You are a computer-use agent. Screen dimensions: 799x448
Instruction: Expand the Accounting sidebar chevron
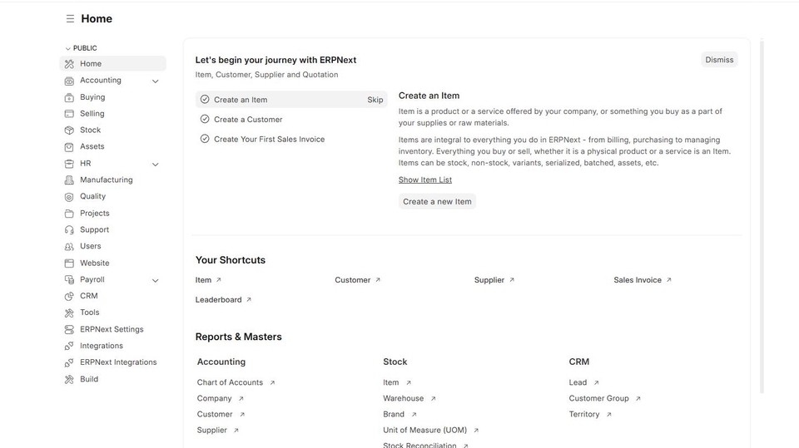[156, 81]
